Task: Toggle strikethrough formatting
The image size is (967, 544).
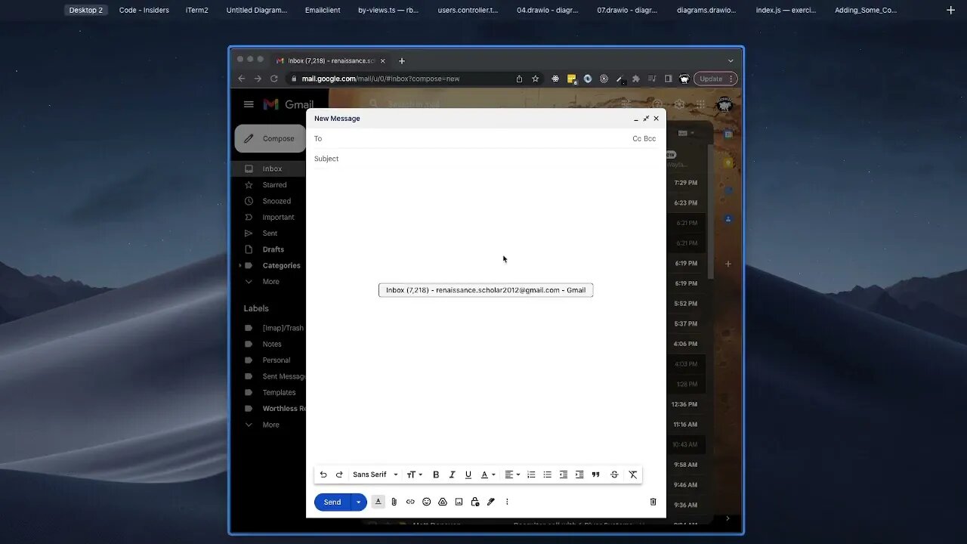Action: coord(614,474)
